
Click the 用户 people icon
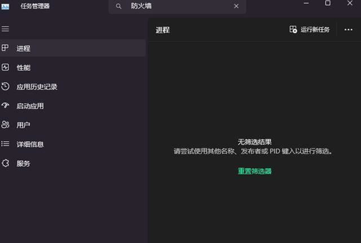pyautogui.click(x=5, y=125)
